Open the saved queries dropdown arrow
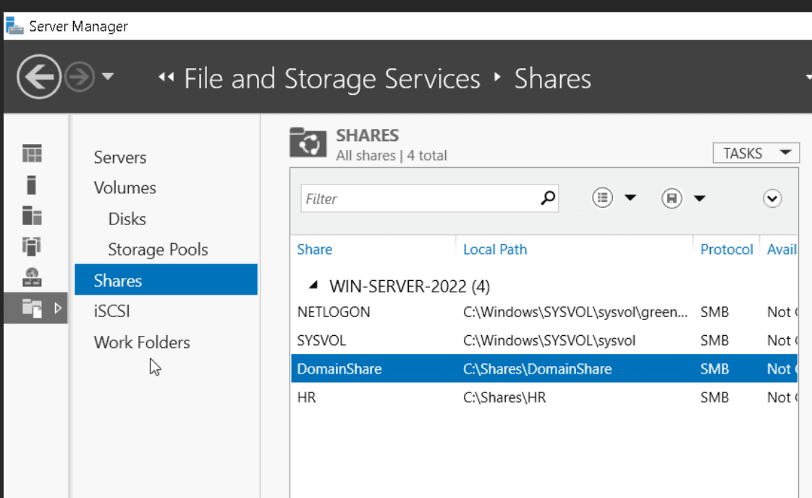This screenshot has height=498, width=812. 700,198
